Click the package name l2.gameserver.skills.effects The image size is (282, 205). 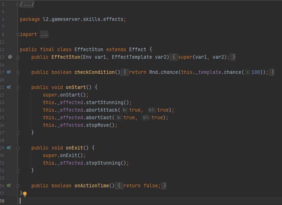pyautogui.click(x=83, y=19)
